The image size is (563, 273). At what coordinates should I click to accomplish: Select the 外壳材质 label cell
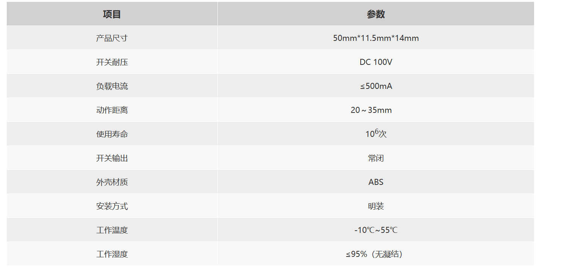tap(112, 182)
